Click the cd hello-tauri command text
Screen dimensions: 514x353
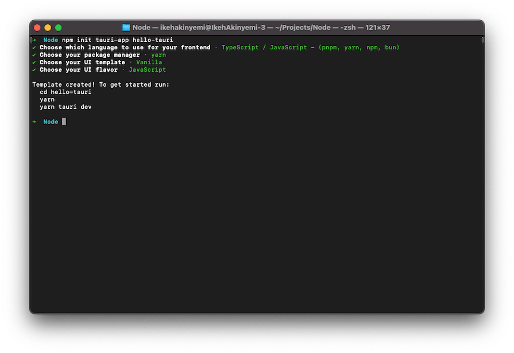click(x=66, y=91)
